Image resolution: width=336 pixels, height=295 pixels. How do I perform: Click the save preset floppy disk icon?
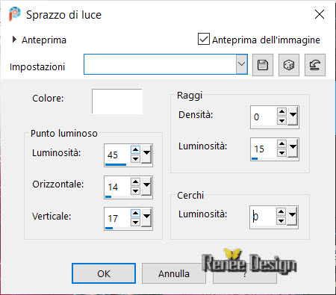coord(263,65)
